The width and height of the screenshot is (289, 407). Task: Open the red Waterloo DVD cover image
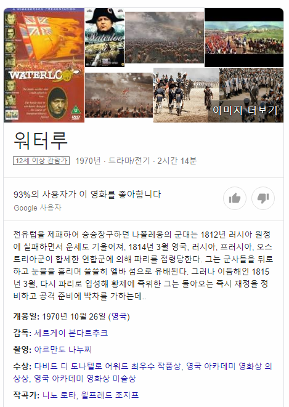44,65
